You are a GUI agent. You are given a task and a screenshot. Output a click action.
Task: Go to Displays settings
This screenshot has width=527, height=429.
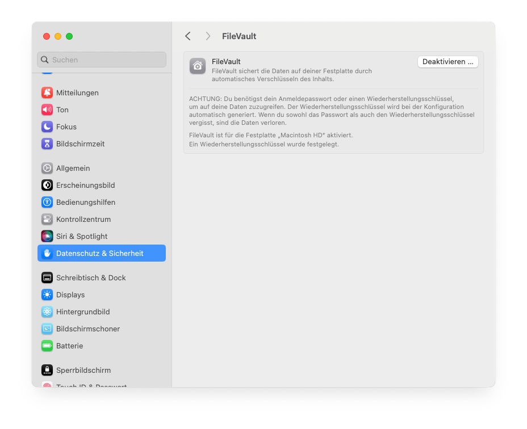102,295
